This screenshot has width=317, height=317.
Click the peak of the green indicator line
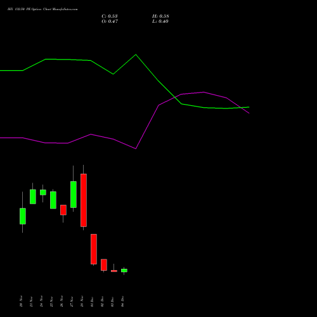(x=136, y=55)
